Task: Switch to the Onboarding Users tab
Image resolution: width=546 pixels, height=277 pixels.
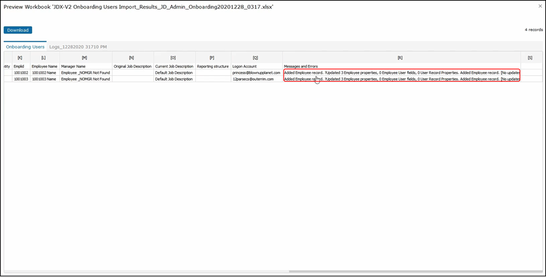Action: (x=25, y=47)
